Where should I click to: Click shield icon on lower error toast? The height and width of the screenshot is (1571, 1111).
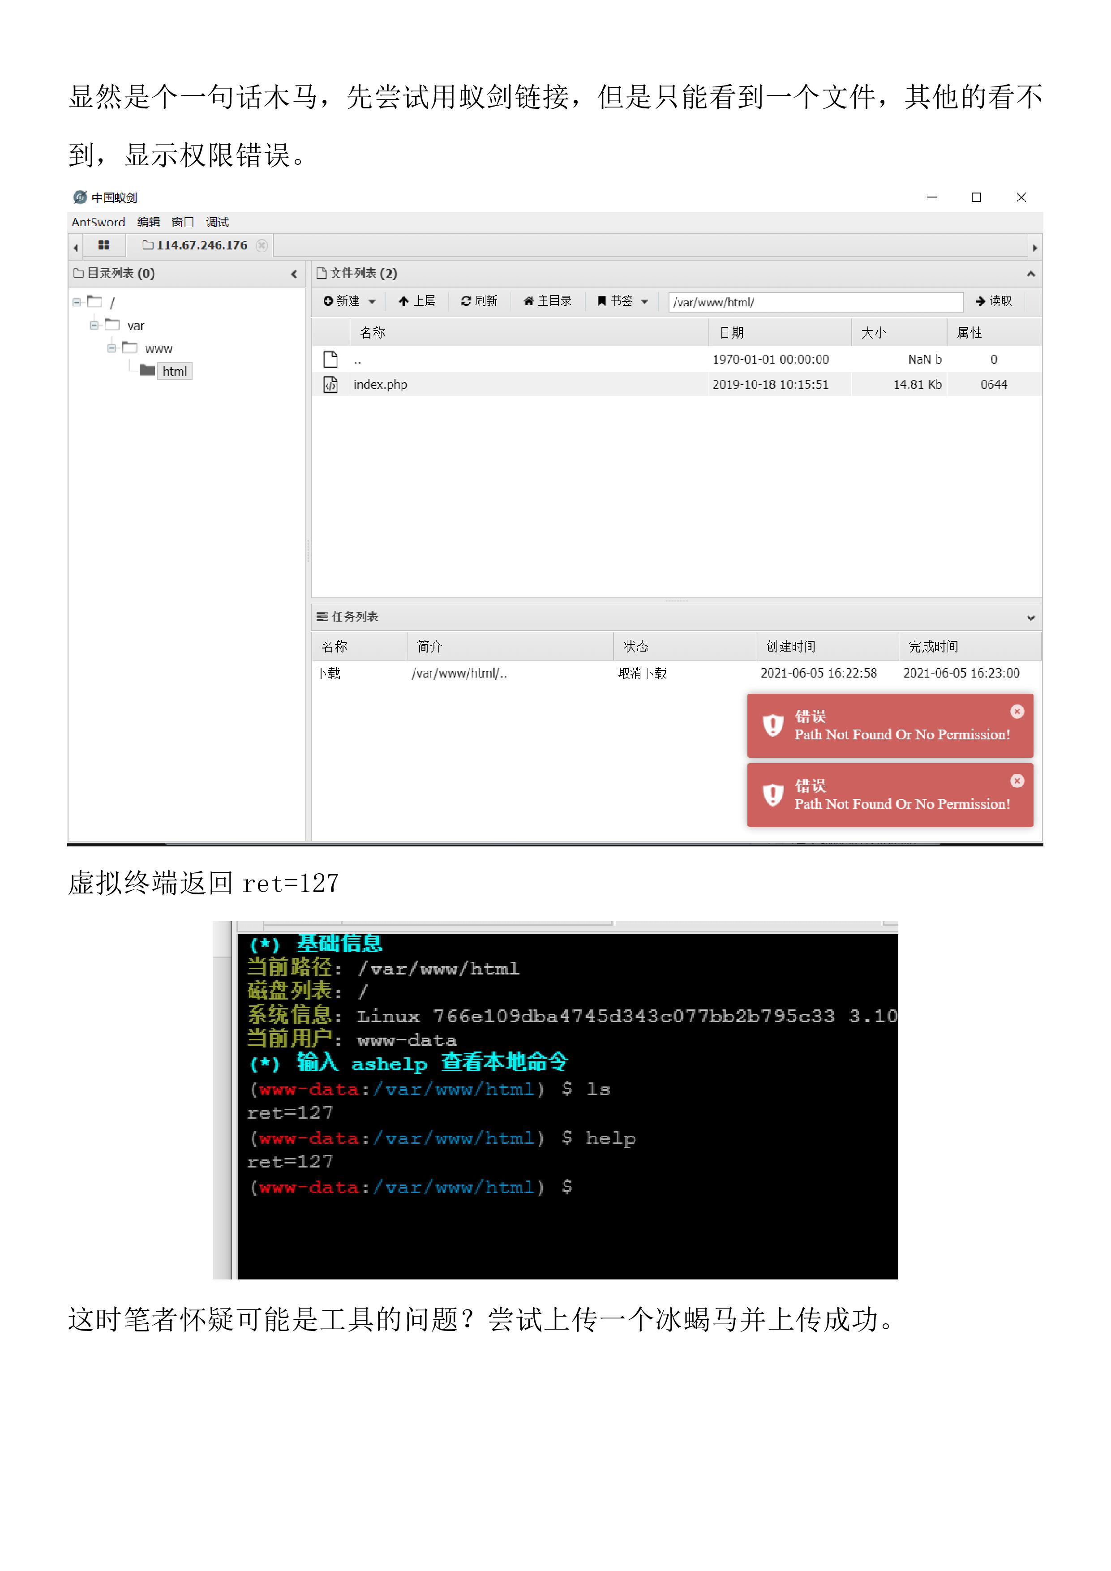click(x=773, y=794)
